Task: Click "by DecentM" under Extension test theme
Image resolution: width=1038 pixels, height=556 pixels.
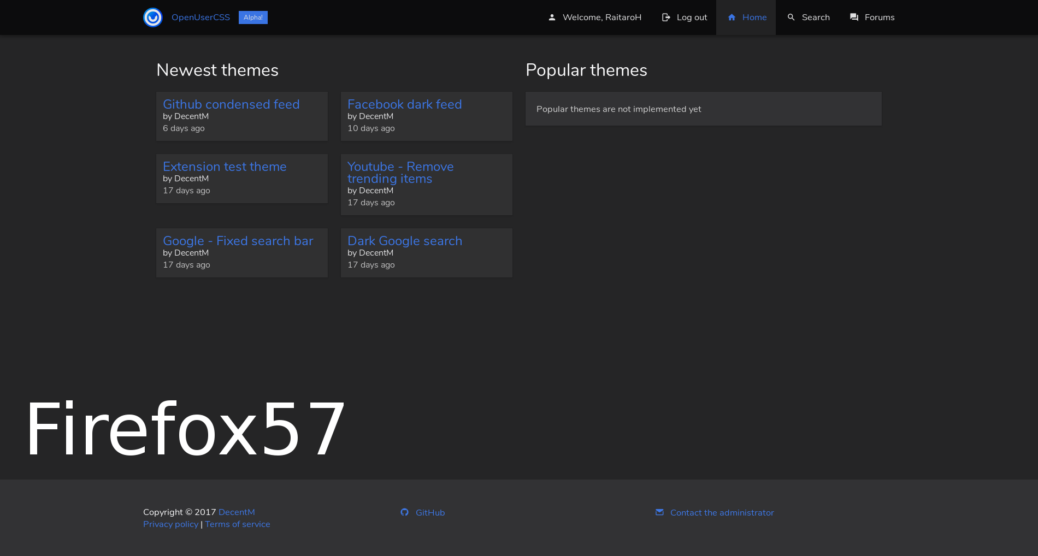Action: point(186,179)
